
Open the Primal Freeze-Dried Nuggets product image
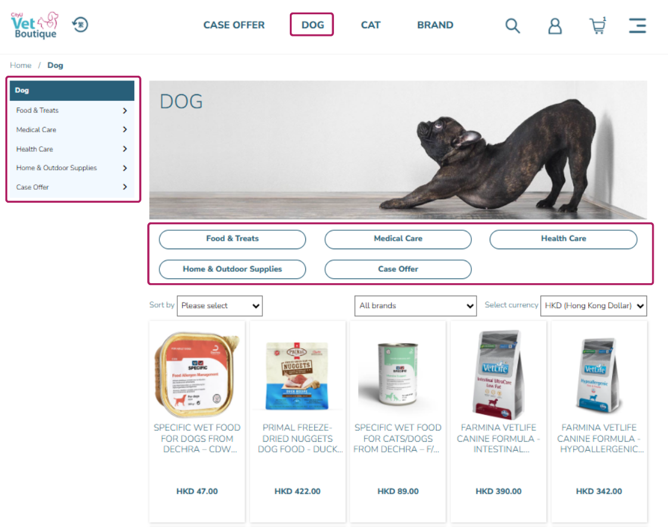[x=298, y=376]
